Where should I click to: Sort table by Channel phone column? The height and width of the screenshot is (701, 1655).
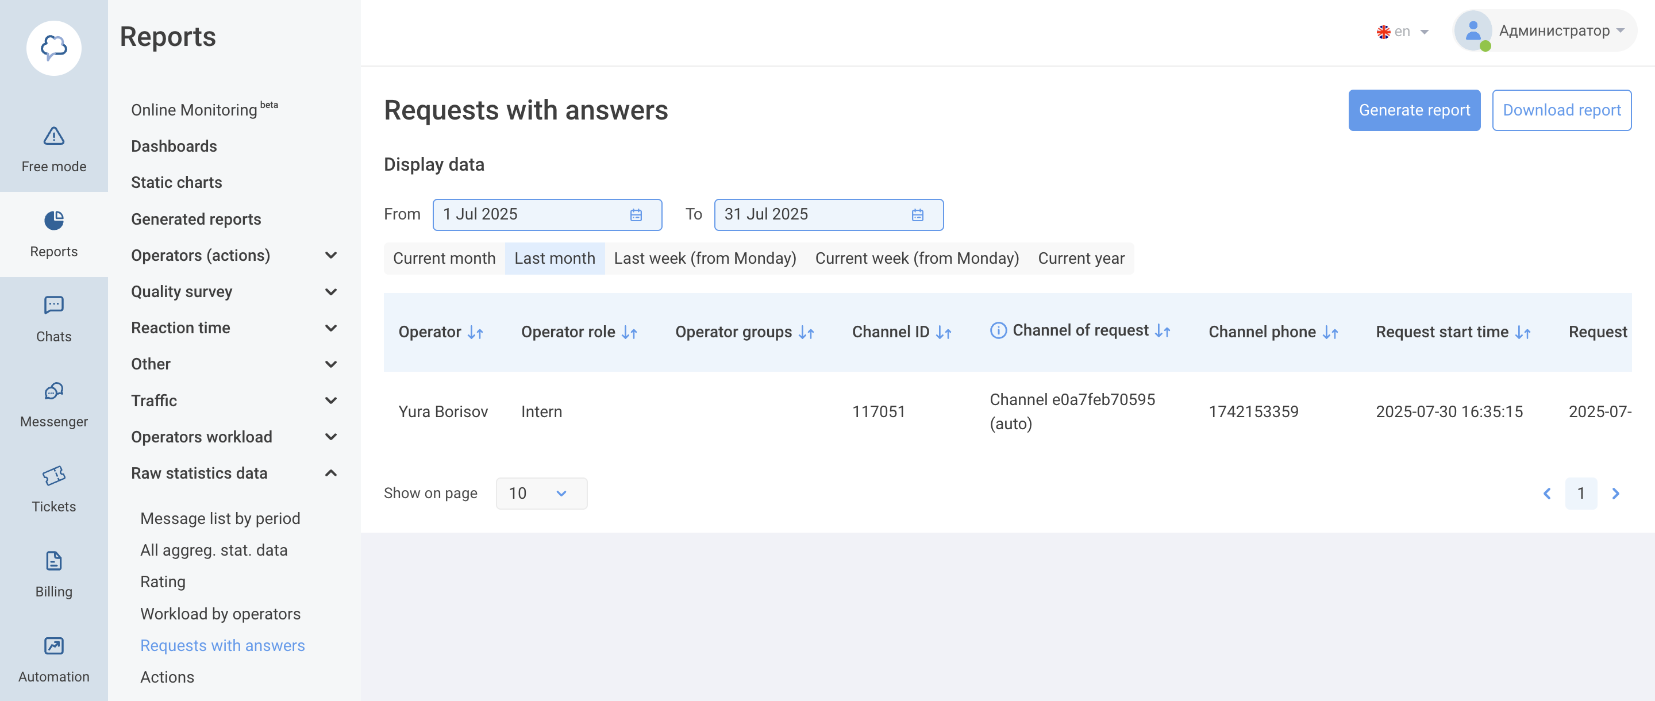1330,332
